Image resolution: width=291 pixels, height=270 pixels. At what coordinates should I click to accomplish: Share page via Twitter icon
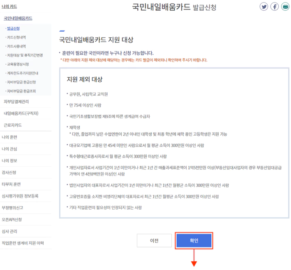click(264, 7)
